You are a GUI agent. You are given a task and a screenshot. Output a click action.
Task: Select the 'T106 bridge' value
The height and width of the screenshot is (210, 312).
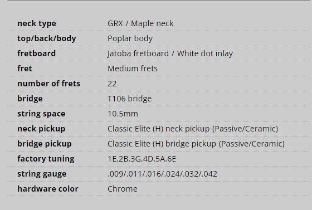(129, 99)
